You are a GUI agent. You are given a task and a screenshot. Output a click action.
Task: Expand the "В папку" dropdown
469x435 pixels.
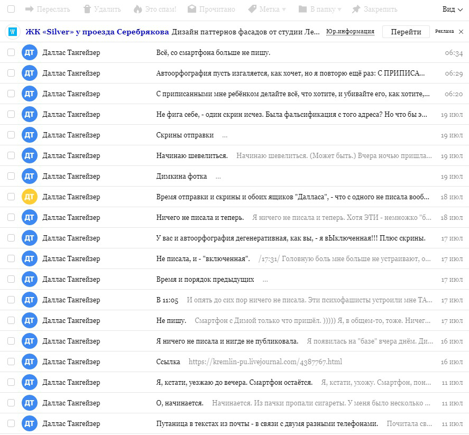tap(319, 9)
